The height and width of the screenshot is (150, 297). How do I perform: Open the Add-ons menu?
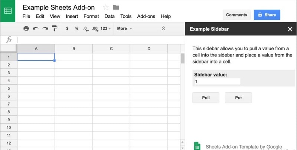(x=146, y=16)
